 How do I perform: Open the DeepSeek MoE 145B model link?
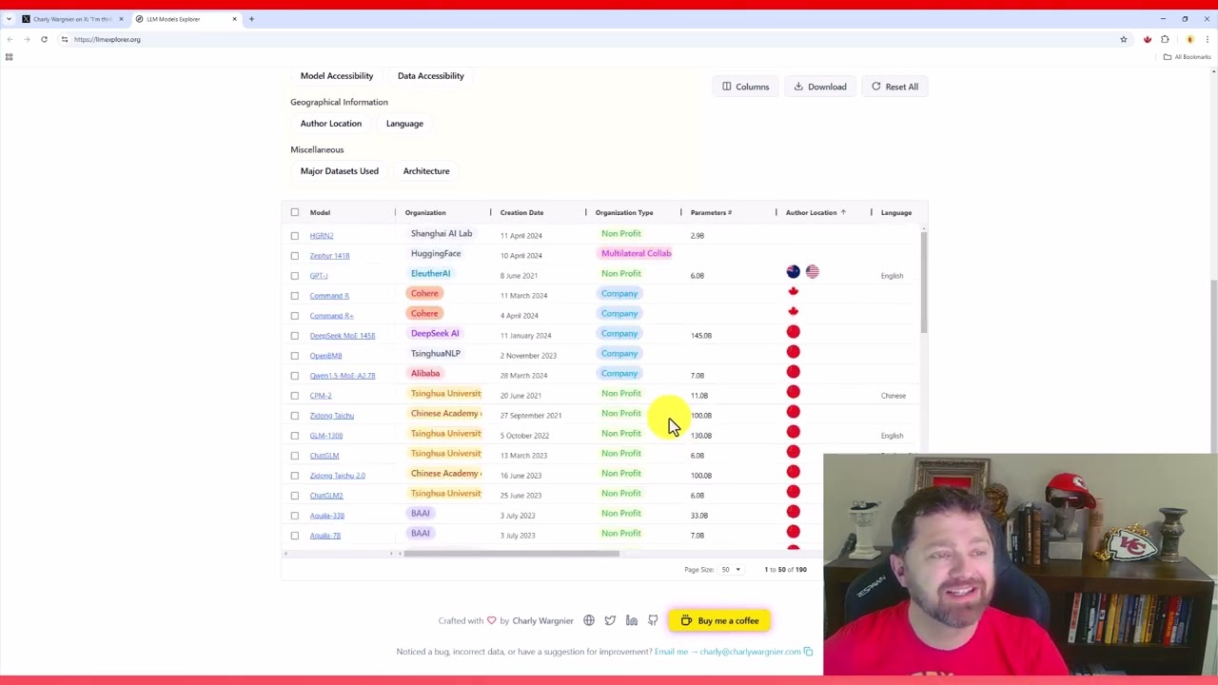pos(343,335)
